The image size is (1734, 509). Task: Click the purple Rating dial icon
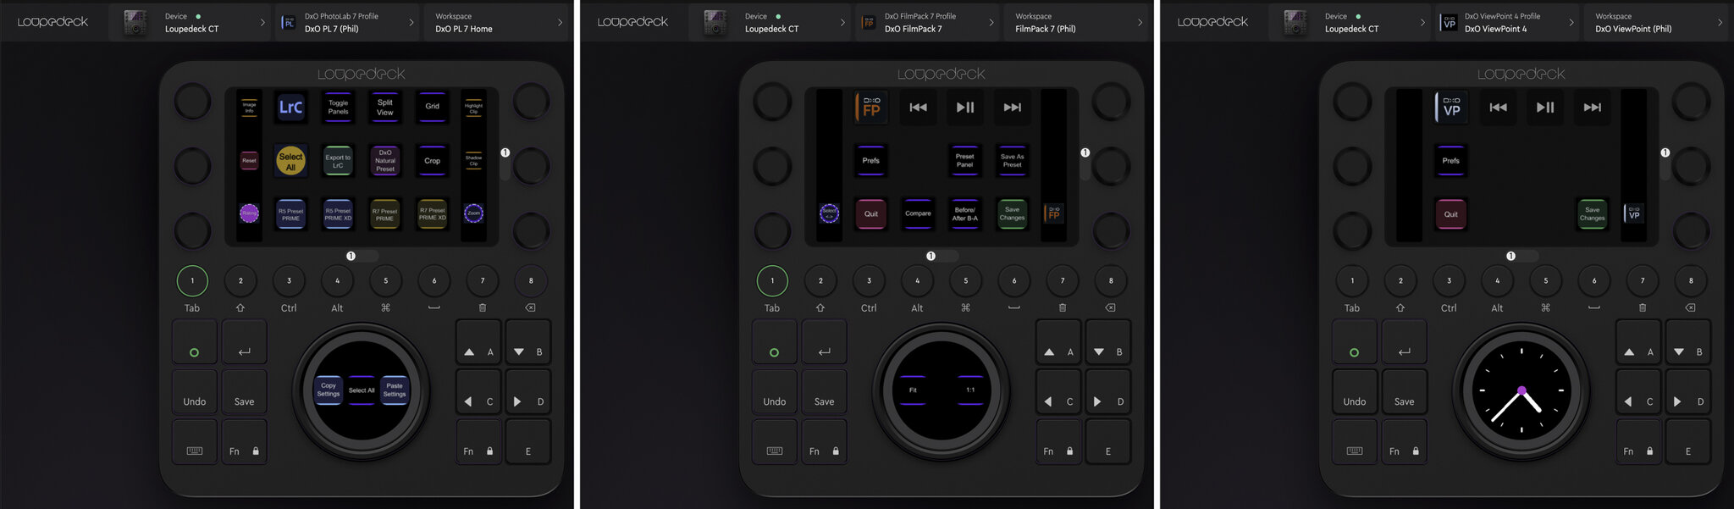(249, 213)
